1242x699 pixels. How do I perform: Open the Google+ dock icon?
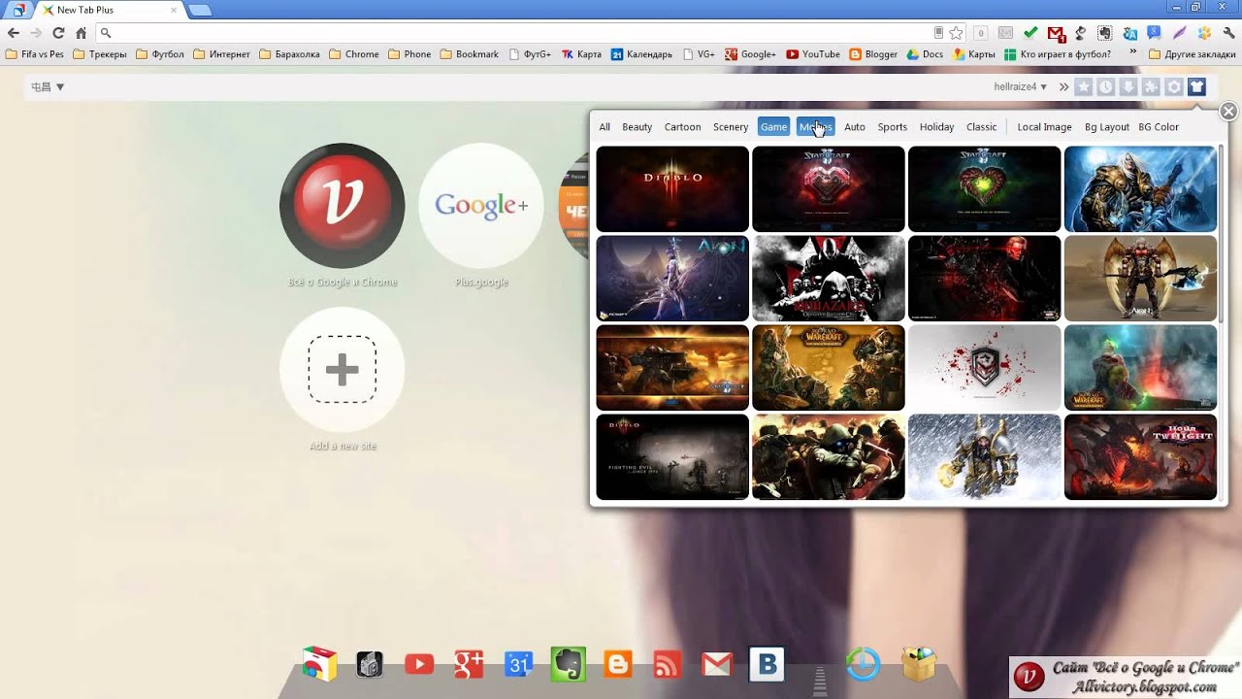(x=469, y=664)
